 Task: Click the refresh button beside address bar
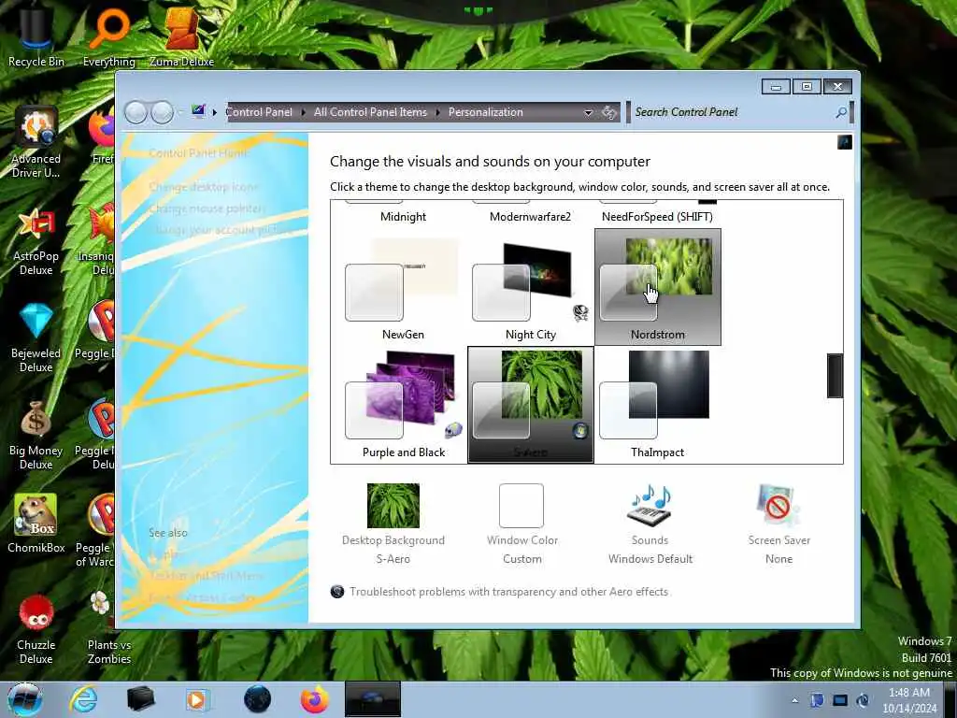(x=609, y=112)
